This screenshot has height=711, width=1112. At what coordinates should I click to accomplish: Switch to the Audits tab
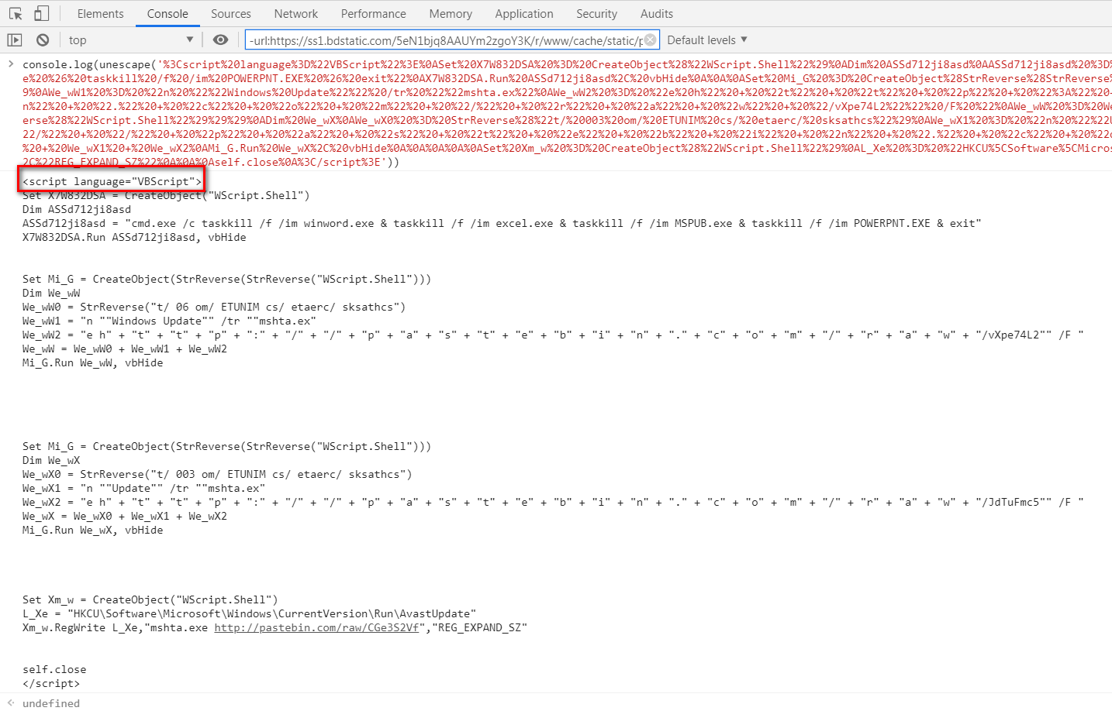pos(657,13)
